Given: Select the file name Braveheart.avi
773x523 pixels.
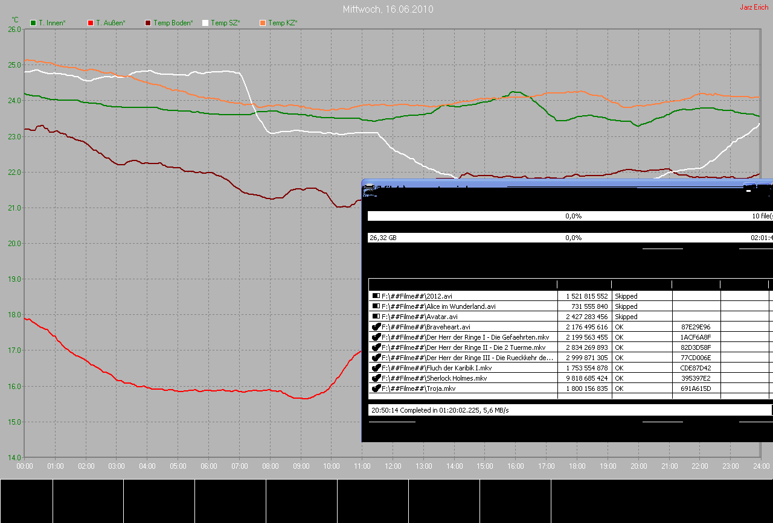Looking at the screenshot, I should pyautogui.click(x=425, y=326).
